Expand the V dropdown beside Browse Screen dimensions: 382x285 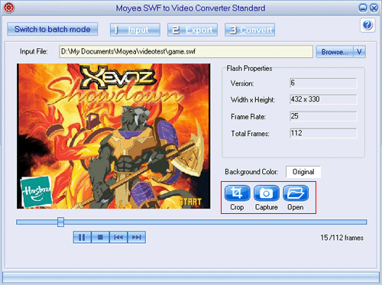pyautogui.click(x=359, y=52)
